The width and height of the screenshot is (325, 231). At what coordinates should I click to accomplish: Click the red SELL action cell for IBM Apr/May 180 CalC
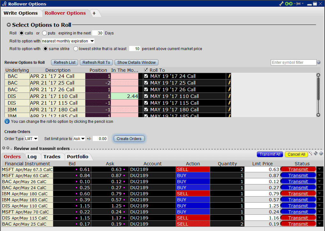pos(193,194)
